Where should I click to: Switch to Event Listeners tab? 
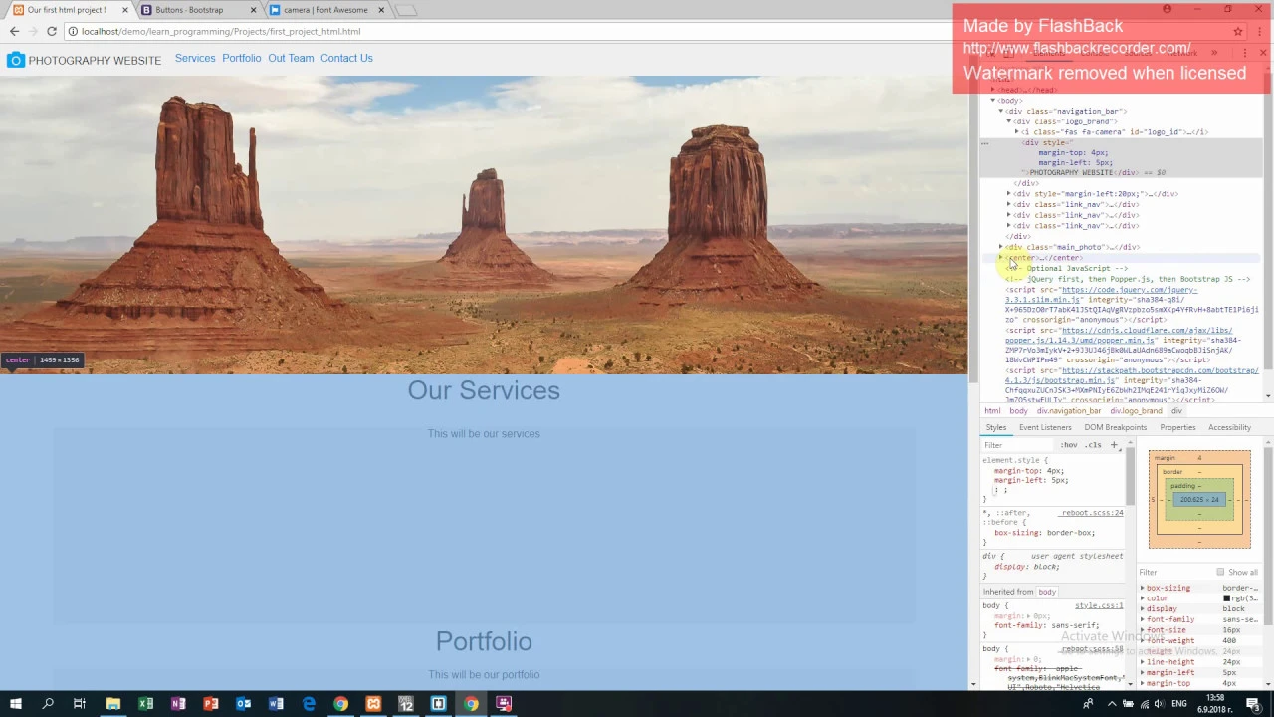click(x=1045, y=428)
